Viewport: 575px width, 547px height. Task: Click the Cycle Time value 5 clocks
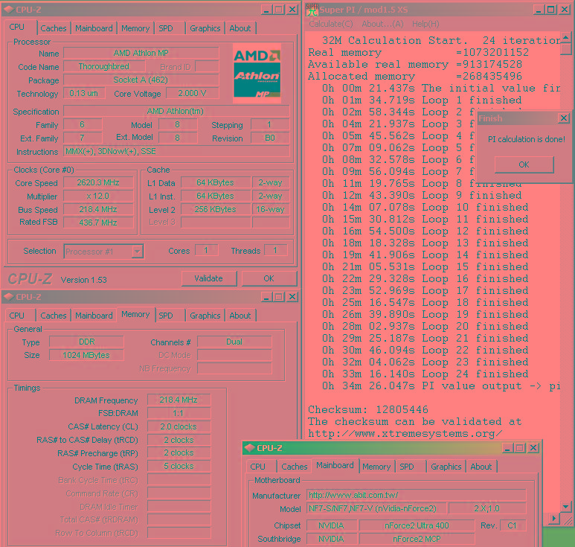point(179,467)
